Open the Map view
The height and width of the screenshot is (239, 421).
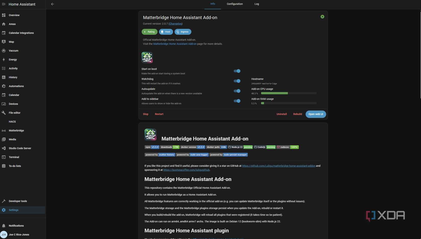(x=11, y=42)
